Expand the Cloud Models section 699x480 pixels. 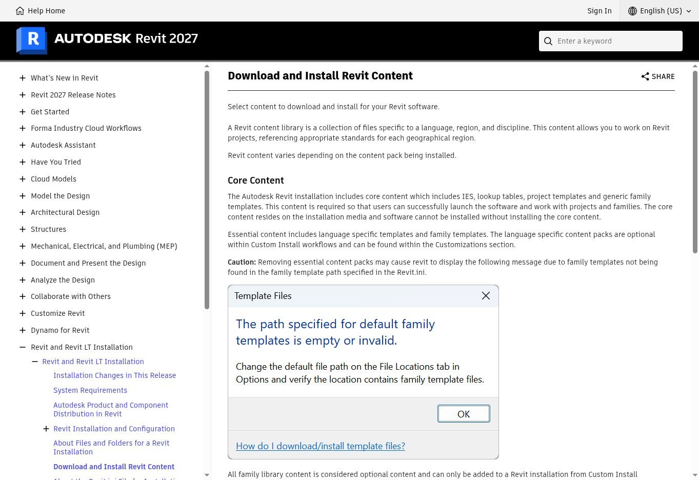(23, 179)
